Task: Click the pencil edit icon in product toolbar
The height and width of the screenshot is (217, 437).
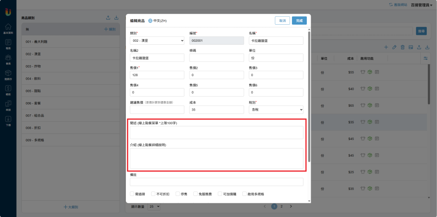Action: [394, 47]
